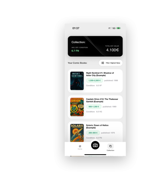
Task: Select the Night Sentinel cover thumbnail
Action: pyautogui.click(x=77, y=81)
